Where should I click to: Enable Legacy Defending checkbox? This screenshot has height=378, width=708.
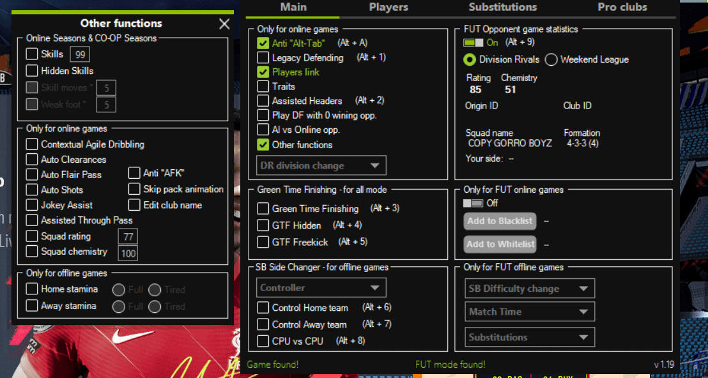coord(263,57)
